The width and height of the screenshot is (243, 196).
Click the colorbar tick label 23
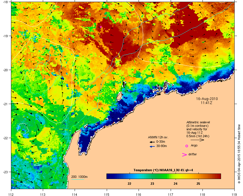(152, 184)
